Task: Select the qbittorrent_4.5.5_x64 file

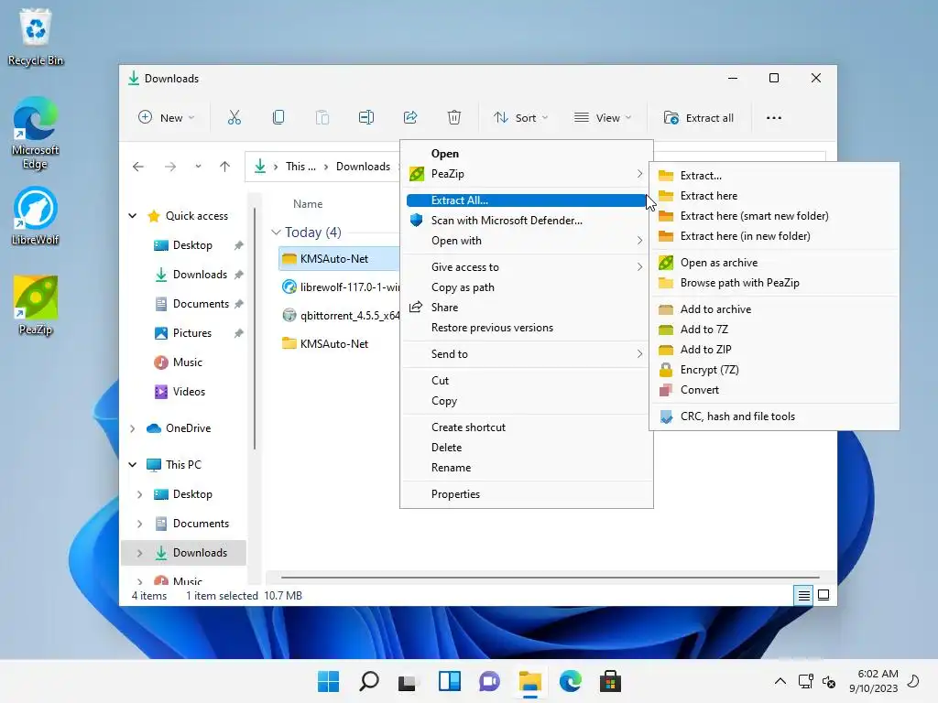Action: tap(341, 315)
